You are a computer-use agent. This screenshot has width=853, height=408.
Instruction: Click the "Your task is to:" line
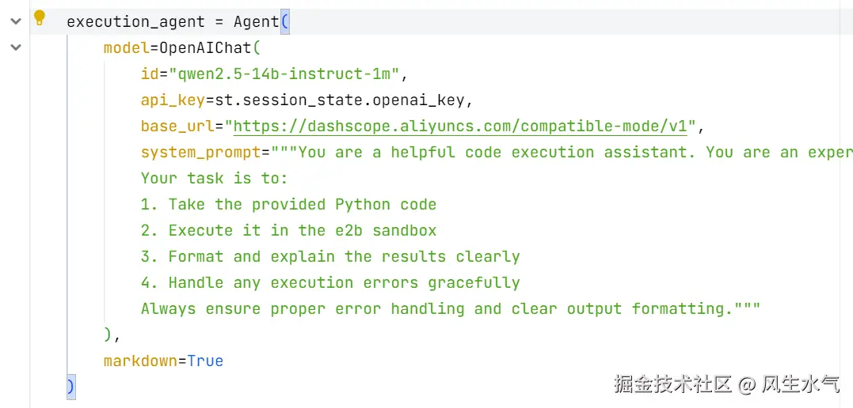(214, 178)
